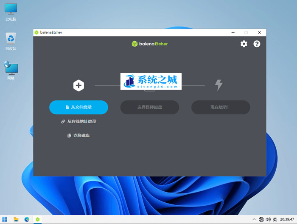Open File Explorer from the taskbar
This screenshot has width=297, height=224.
(16, 219)
